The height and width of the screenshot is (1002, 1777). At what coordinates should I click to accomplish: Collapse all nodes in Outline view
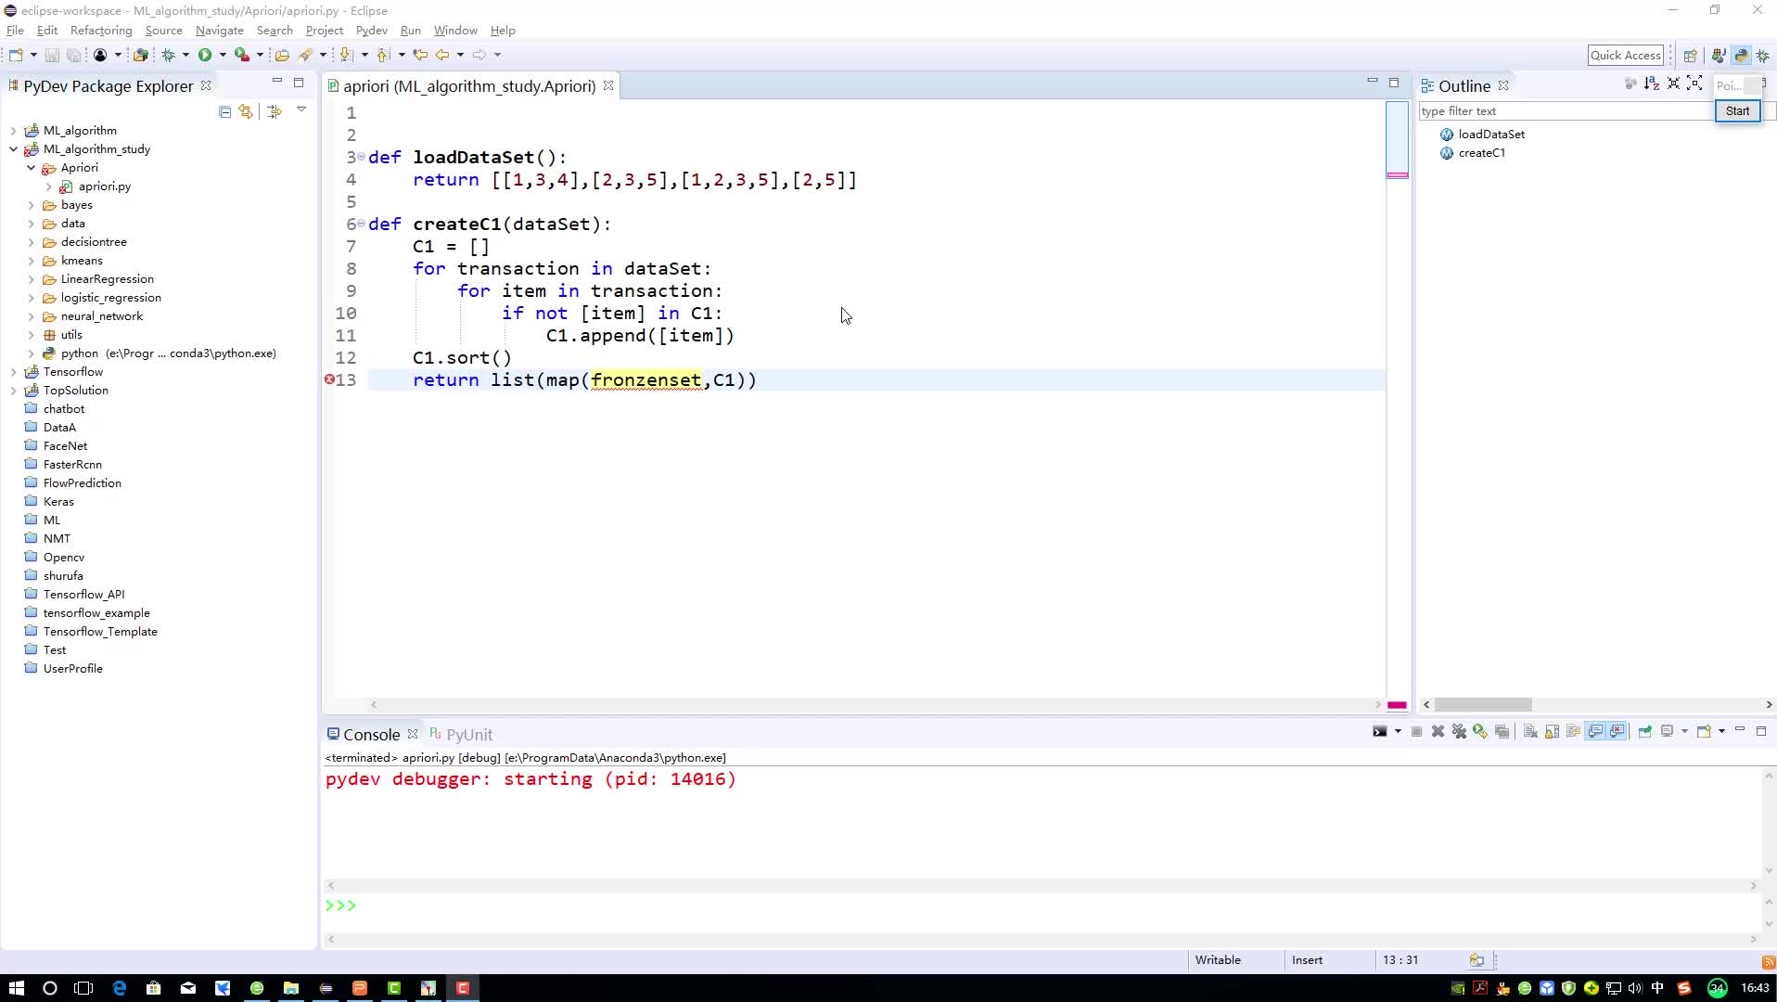[1673, 83]
